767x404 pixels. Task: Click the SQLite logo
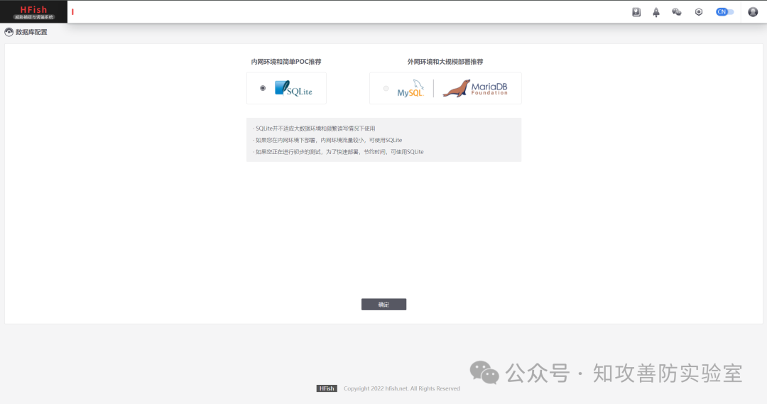click(x=293, y=89)
